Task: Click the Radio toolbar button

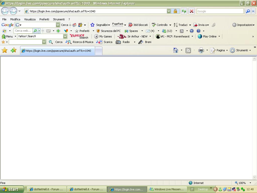Action: tap(123, 42)
